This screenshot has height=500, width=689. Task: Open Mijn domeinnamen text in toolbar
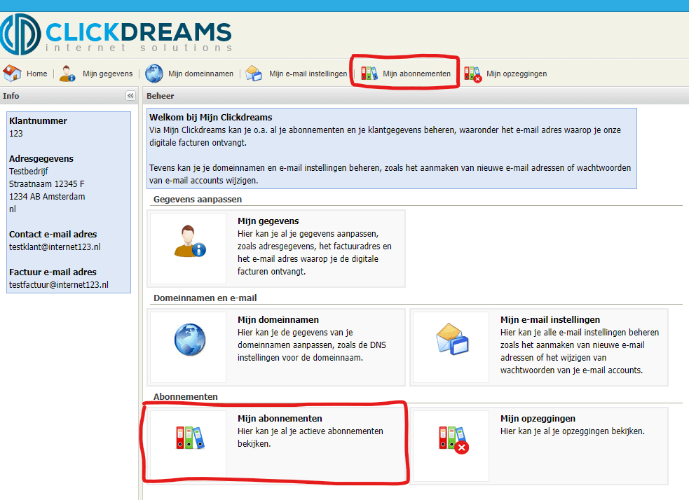[200, 74]
